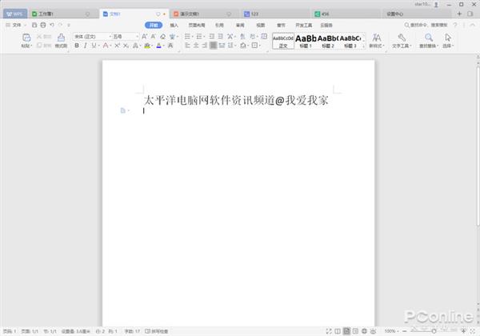Open Text Tools wrench icon
The image size is (480, 336).
click(x=402, y=38)
